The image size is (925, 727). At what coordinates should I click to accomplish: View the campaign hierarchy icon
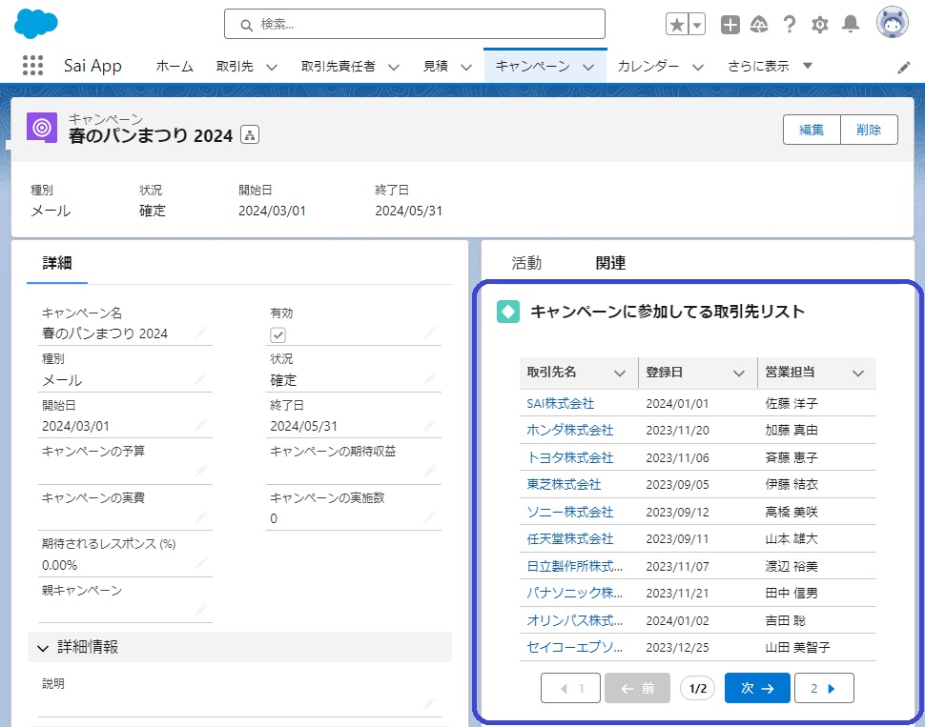250,135
